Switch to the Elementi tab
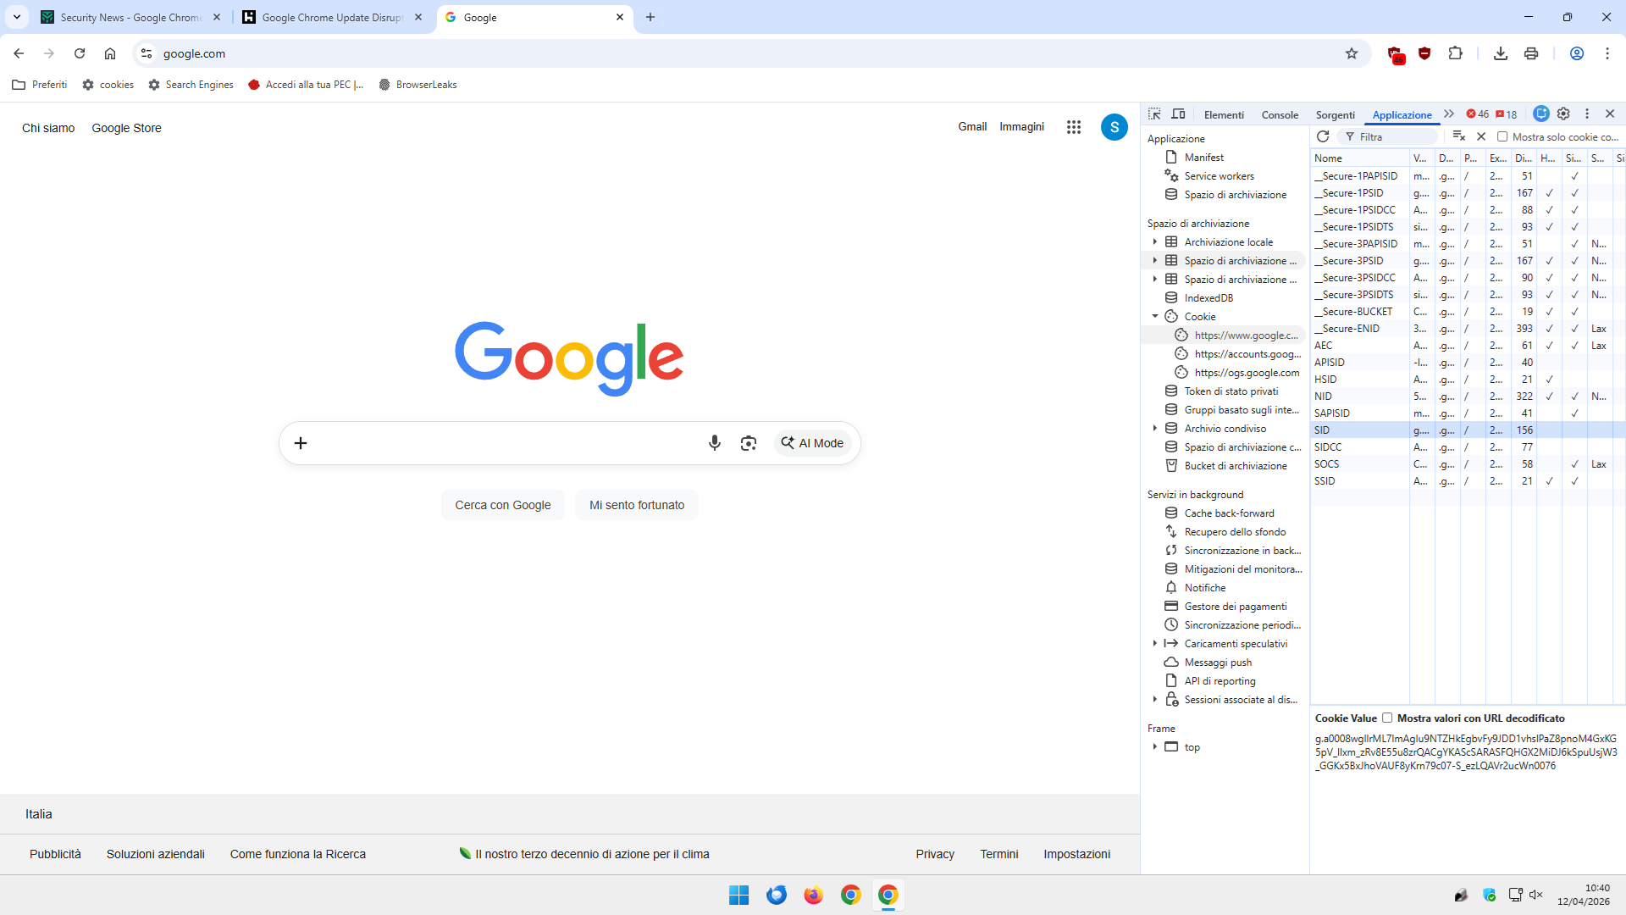 pyautogui.click(x=1224, y=115)
